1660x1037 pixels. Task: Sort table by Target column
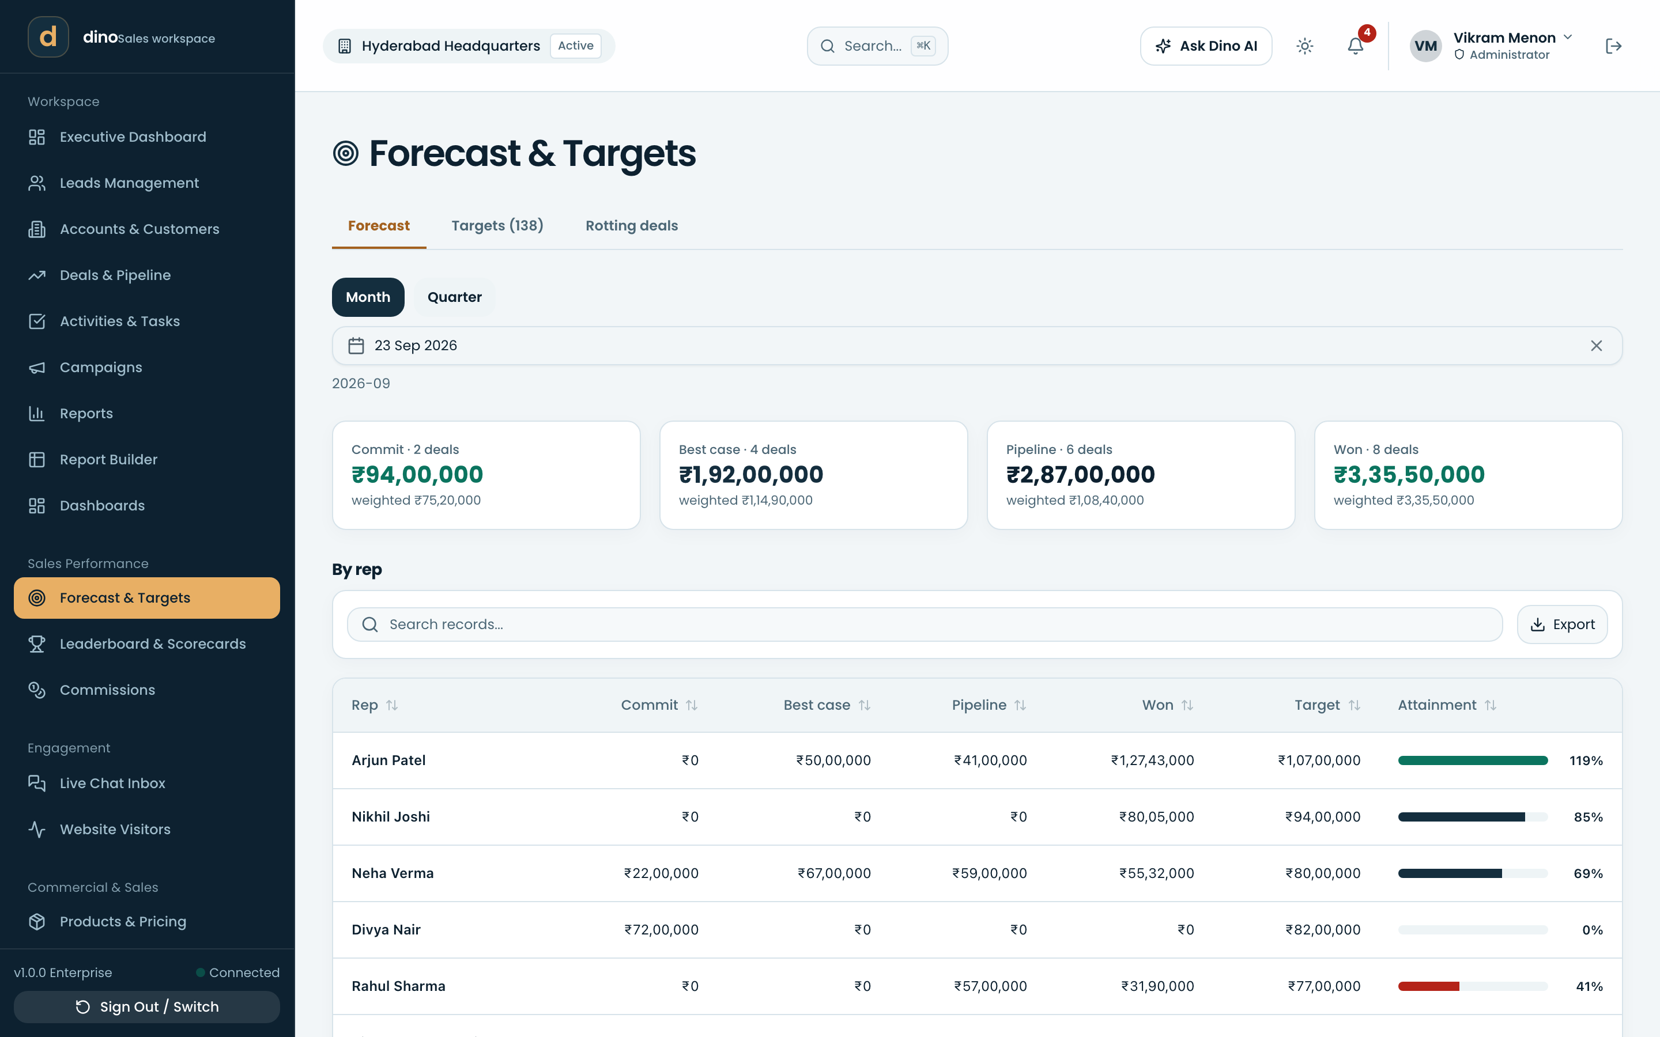click(1327, 705)
